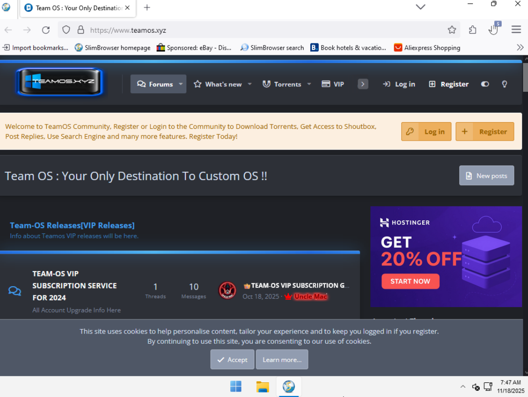Accept the cookie notice
The width and height of the screenshot is (528, 397).
(x=232, y=359)
